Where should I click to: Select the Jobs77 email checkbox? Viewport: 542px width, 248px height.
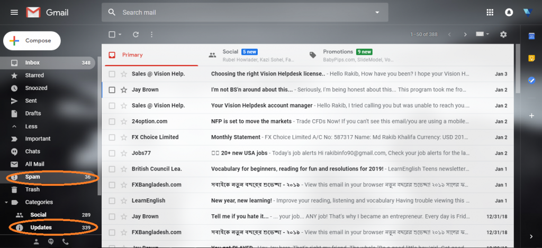112,153
